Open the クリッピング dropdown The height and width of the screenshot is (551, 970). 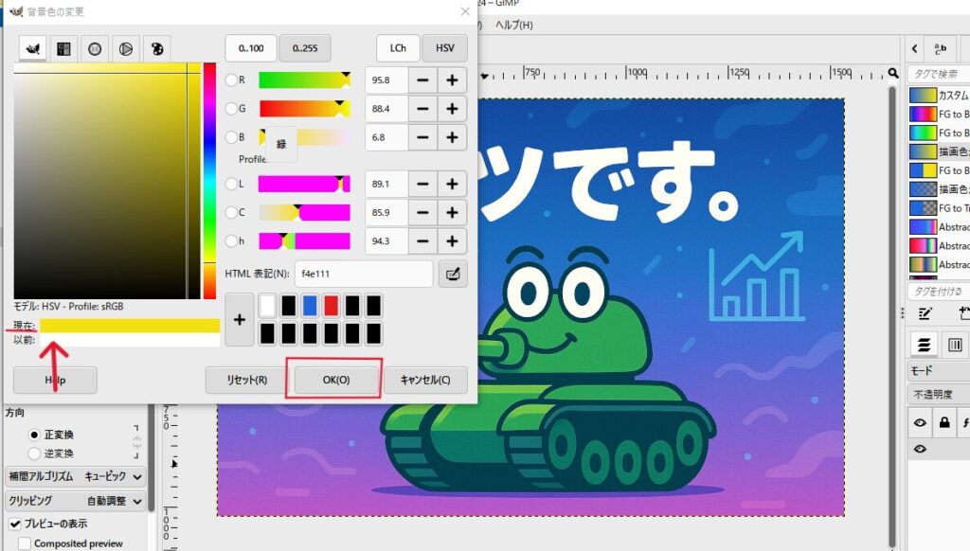coord(75,501)
